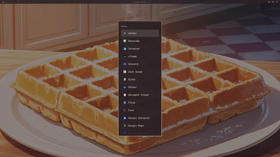Launch Google Maps via its pin icon

[125, 126]
